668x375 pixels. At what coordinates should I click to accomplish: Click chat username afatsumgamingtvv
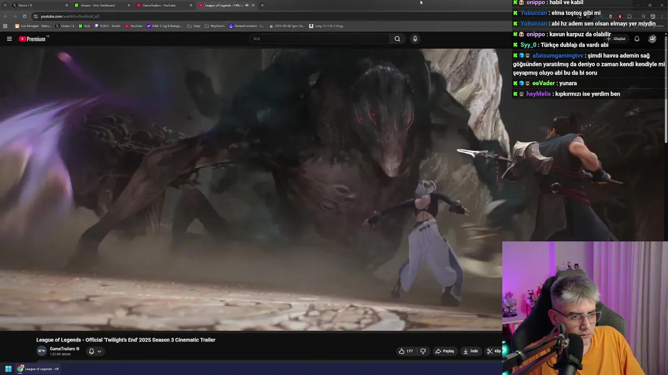557,56
